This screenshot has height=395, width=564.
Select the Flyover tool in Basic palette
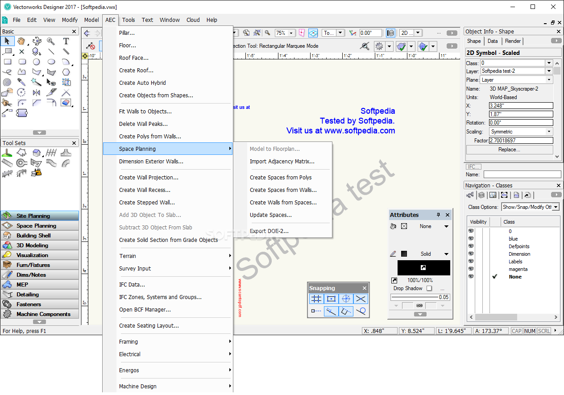37,41
